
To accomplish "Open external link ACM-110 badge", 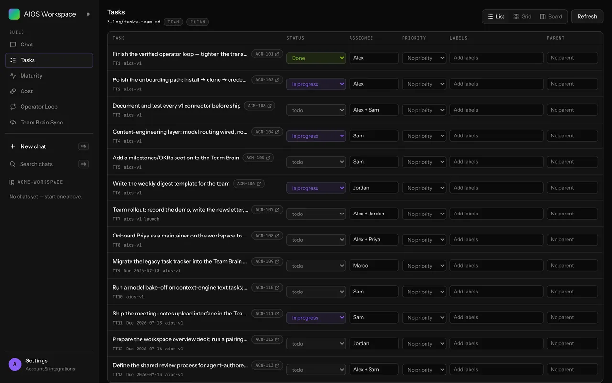I will tap(267, 288).
